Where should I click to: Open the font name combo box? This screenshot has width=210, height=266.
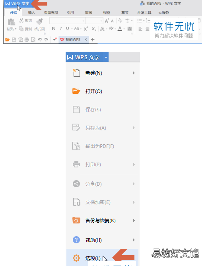(67, 21)
